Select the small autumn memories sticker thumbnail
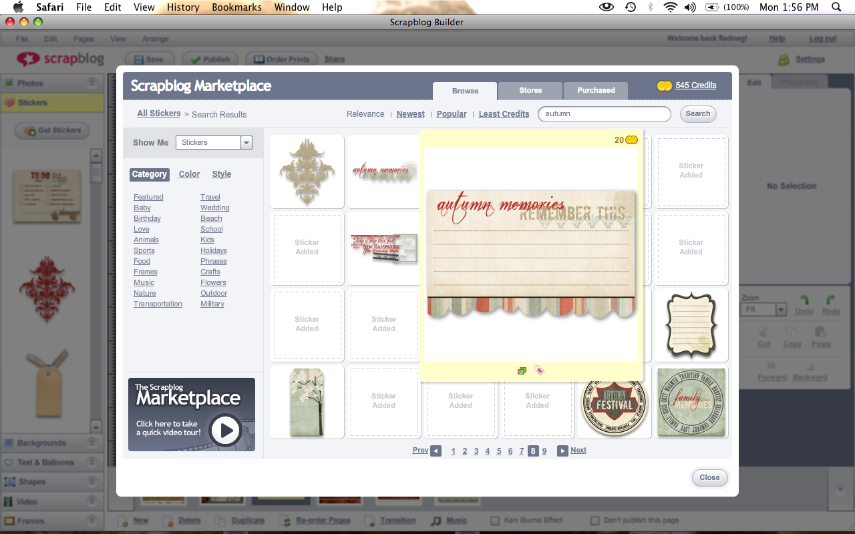The height and width of the screenshot is (534, 855). click(x=384, y=171)
